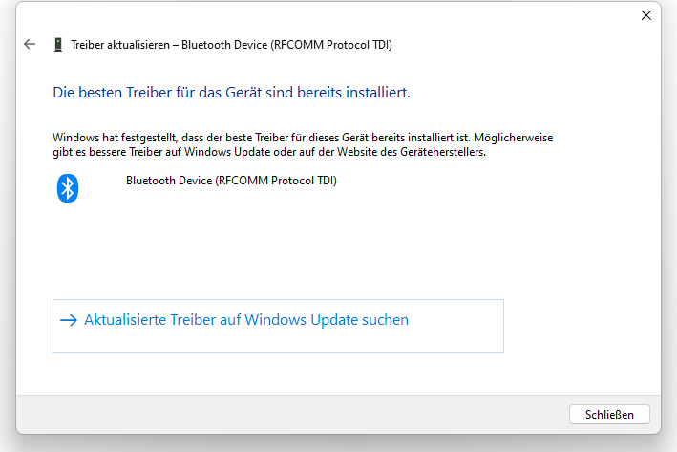Click the arrow icon beside Aktualisierte Treiber
This screenshot has width=677, height=452.
pyautogui.click(x=69, y=320)
